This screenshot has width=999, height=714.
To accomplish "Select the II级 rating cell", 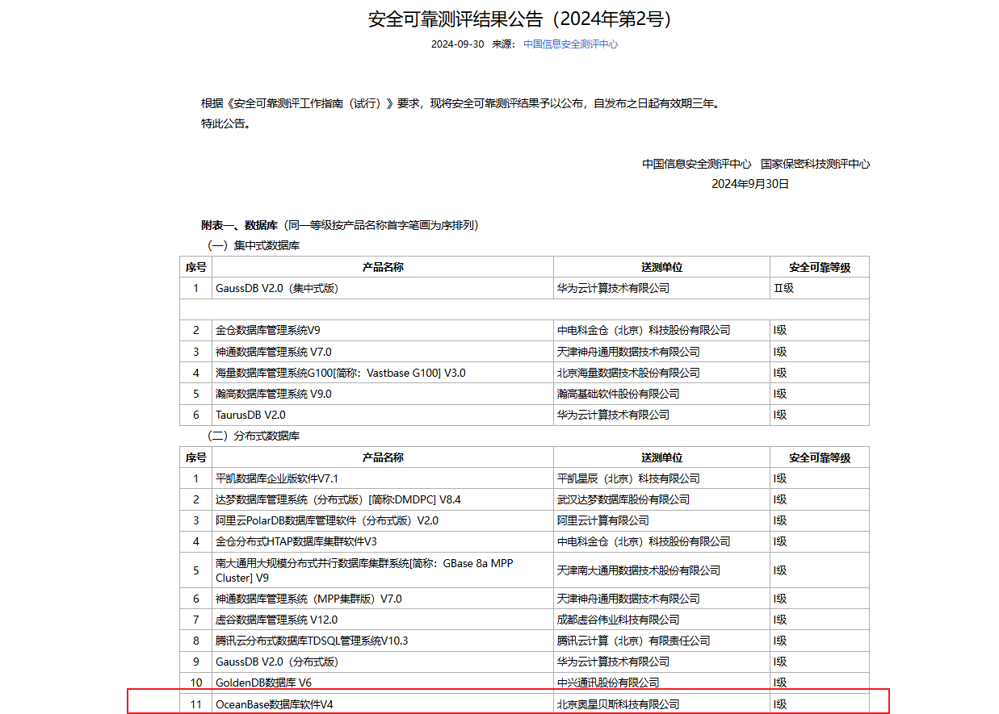I will click(x=783, y=288).
